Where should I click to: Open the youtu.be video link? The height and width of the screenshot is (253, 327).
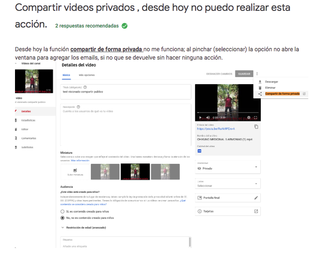216,129
